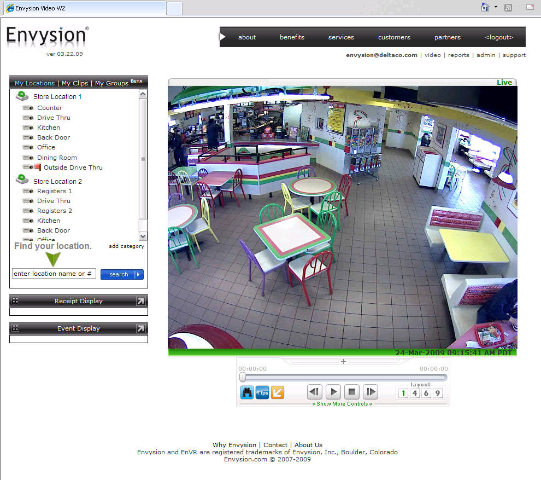Select 4-camera layout

(x=415, y=393)
